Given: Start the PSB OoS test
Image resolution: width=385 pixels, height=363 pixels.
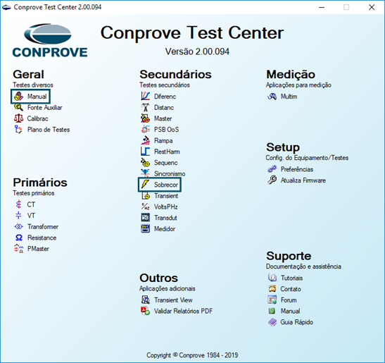Looking at the screenshot, I should point(166,130).
